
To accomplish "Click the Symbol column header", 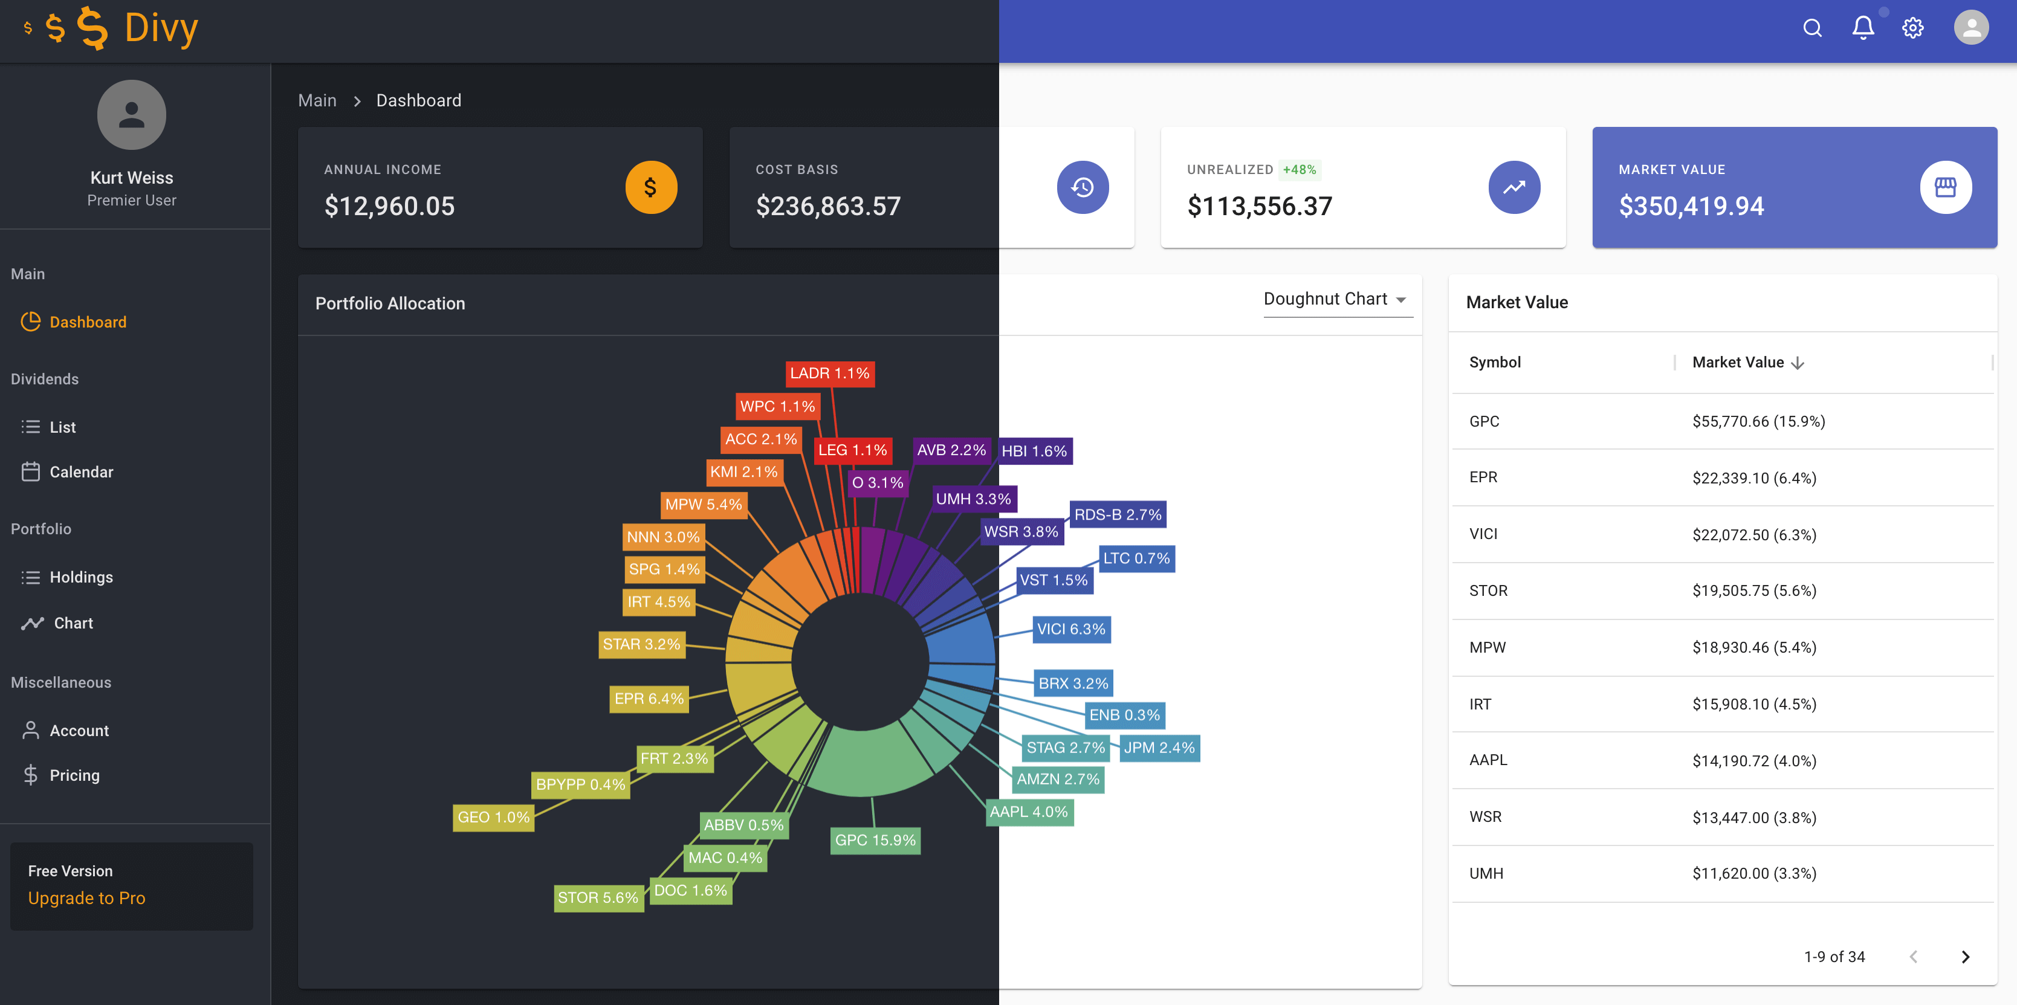I will point(1495,363).
